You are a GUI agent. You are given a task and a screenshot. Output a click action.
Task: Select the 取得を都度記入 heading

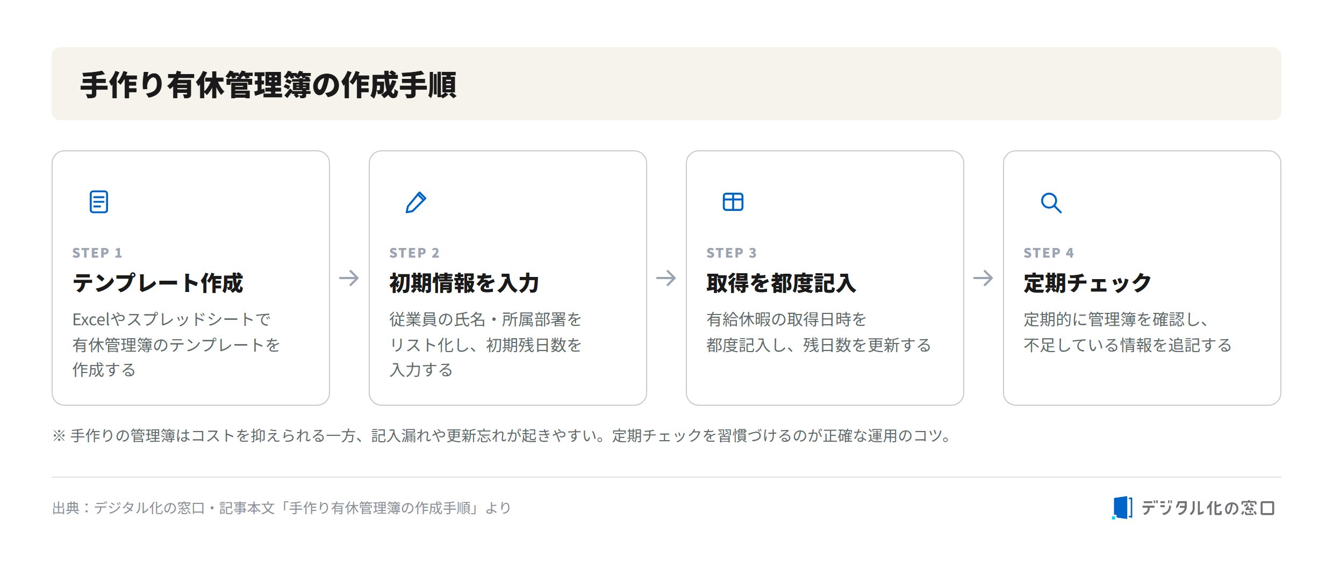point(782,283)
